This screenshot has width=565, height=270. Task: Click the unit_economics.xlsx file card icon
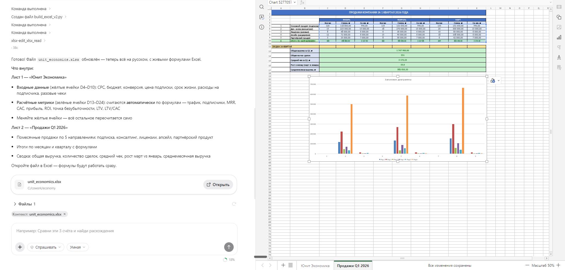[19, 185]
